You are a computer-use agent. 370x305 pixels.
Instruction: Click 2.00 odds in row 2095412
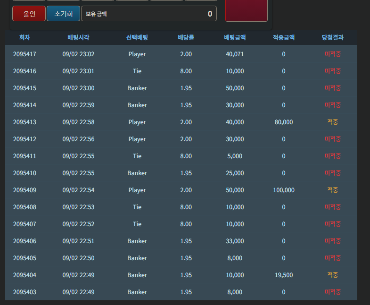[x=186, y=139]
